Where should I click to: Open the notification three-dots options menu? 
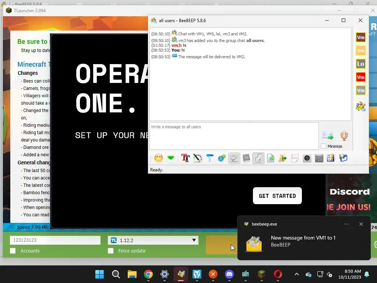tap(346, 224)
